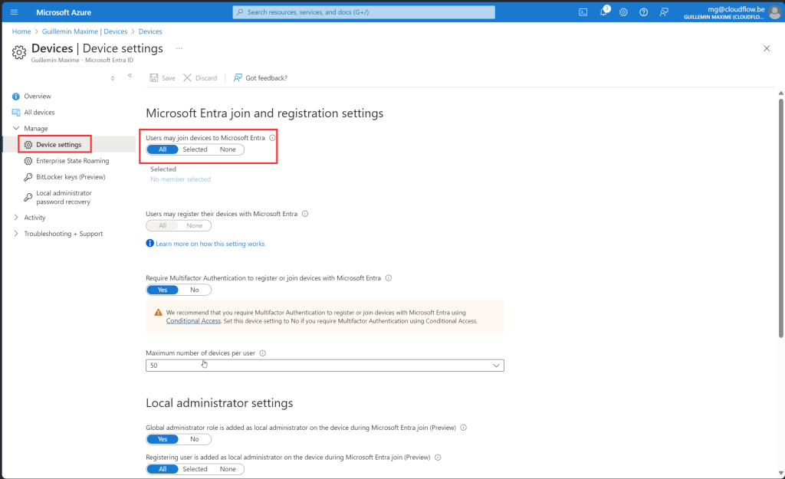
Task: Set Registering user local admin to All
Action: tap(163, 469)
